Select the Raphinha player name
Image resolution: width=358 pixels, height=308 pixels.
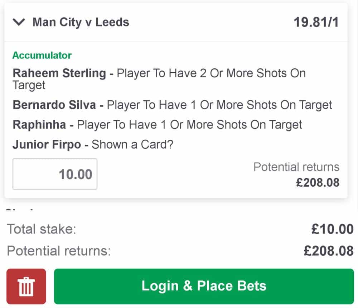click(x=39, y=125)
